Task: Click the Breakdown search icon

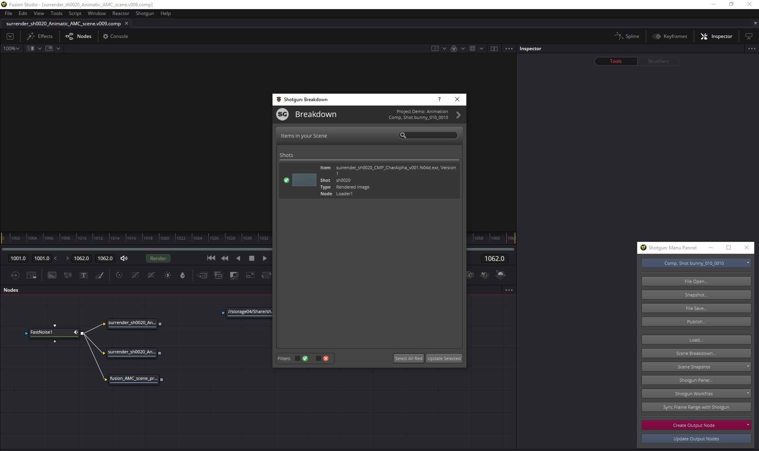Action: point(403,136)
